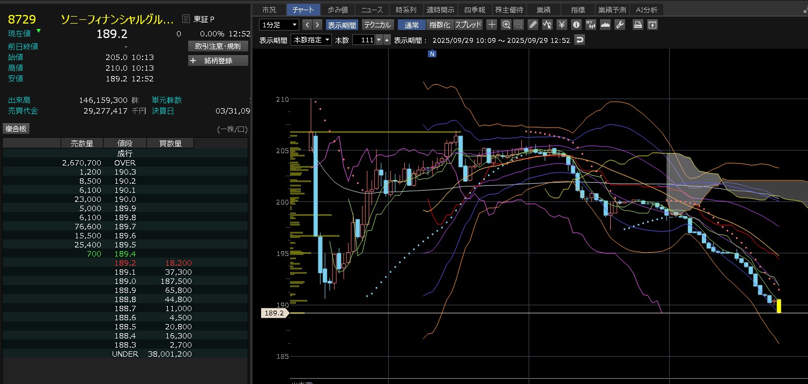
Task: Switch chart mode to 指数化
Action: click(x=440, y=25)
